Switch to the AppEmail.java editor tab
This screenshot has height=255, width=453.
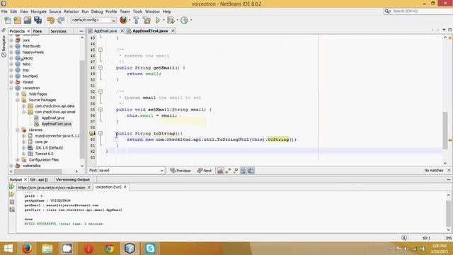click(x=105, y=31)
